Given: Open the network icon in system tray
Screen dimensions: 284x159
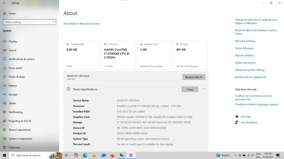Looking at the screenshot, I should coord(248,155).
